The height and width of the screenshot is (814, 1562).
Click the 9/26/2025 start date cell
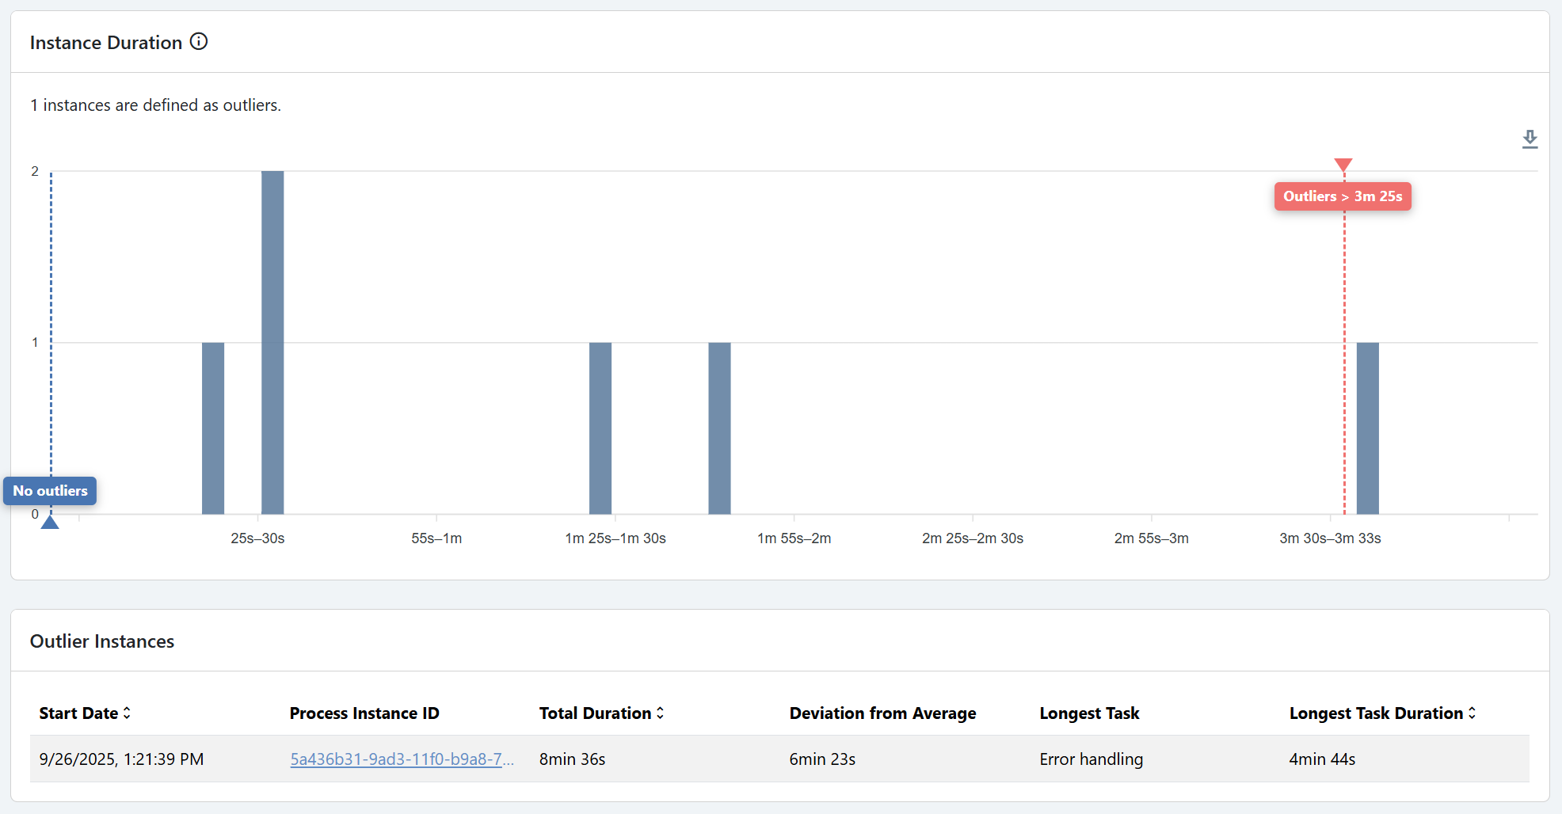coord(121,759)
